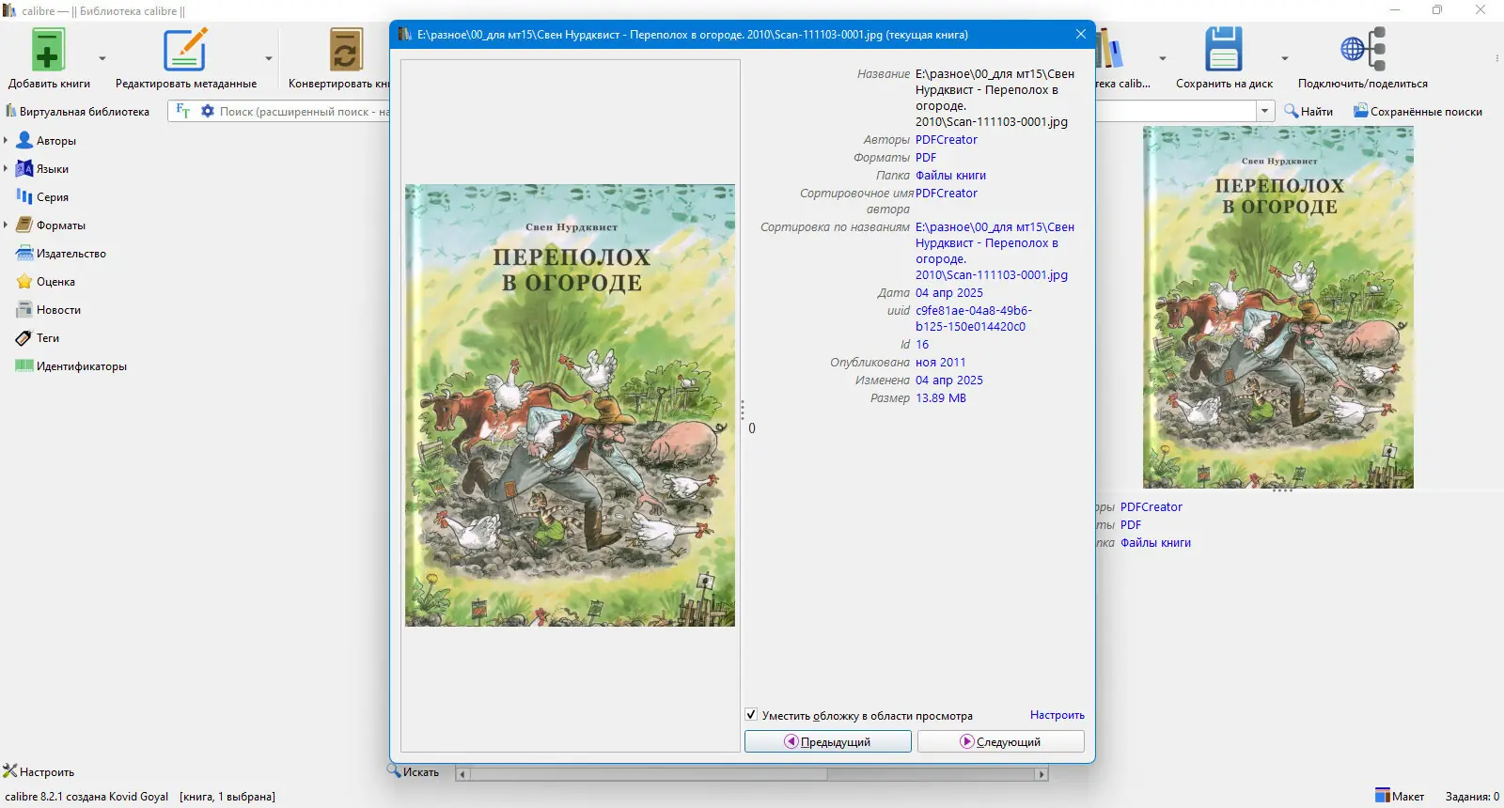Open advanced search gear icon
Screen dimensions: 1504x808
(x=208, y=111)
